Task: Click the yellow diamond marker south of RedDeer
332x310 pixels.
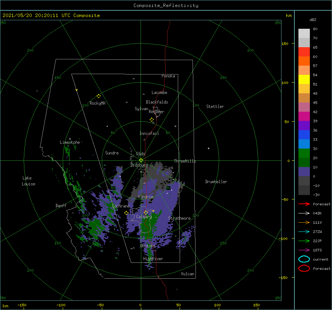Action: [152, 120]
